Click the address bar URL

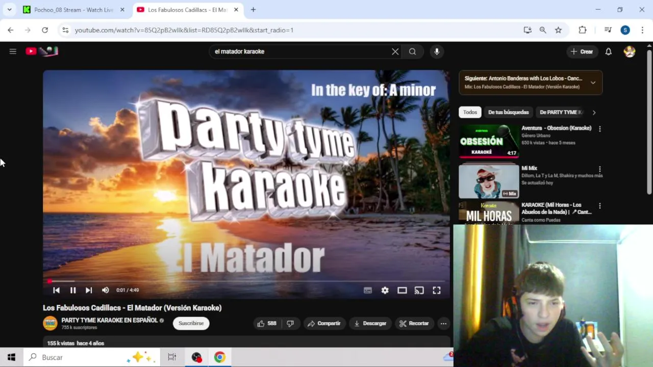184,30
